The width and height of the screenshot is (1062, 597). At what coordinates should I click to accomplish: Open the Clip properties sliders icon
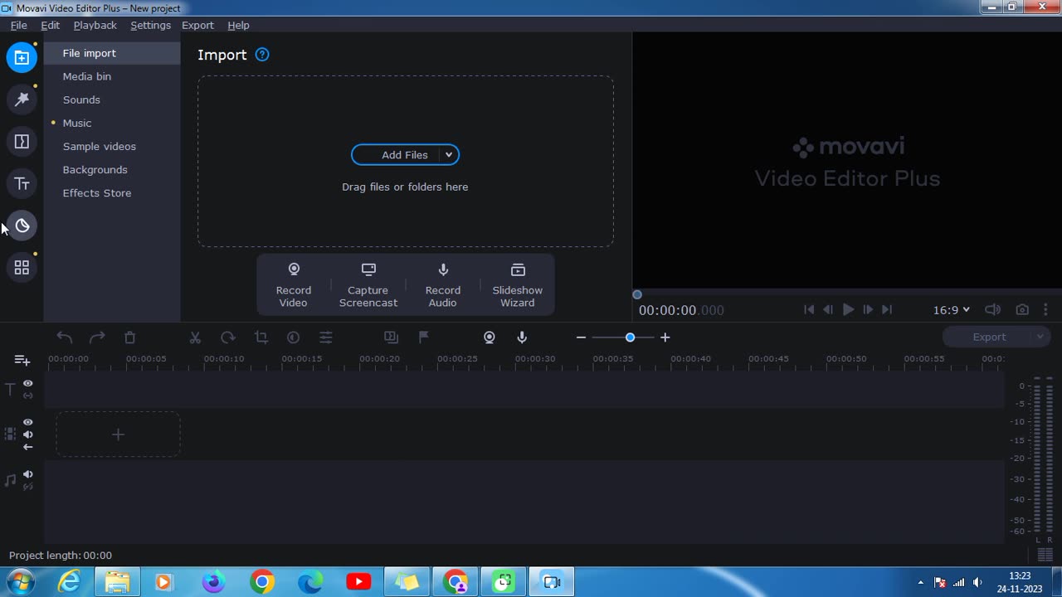[326, 337]
